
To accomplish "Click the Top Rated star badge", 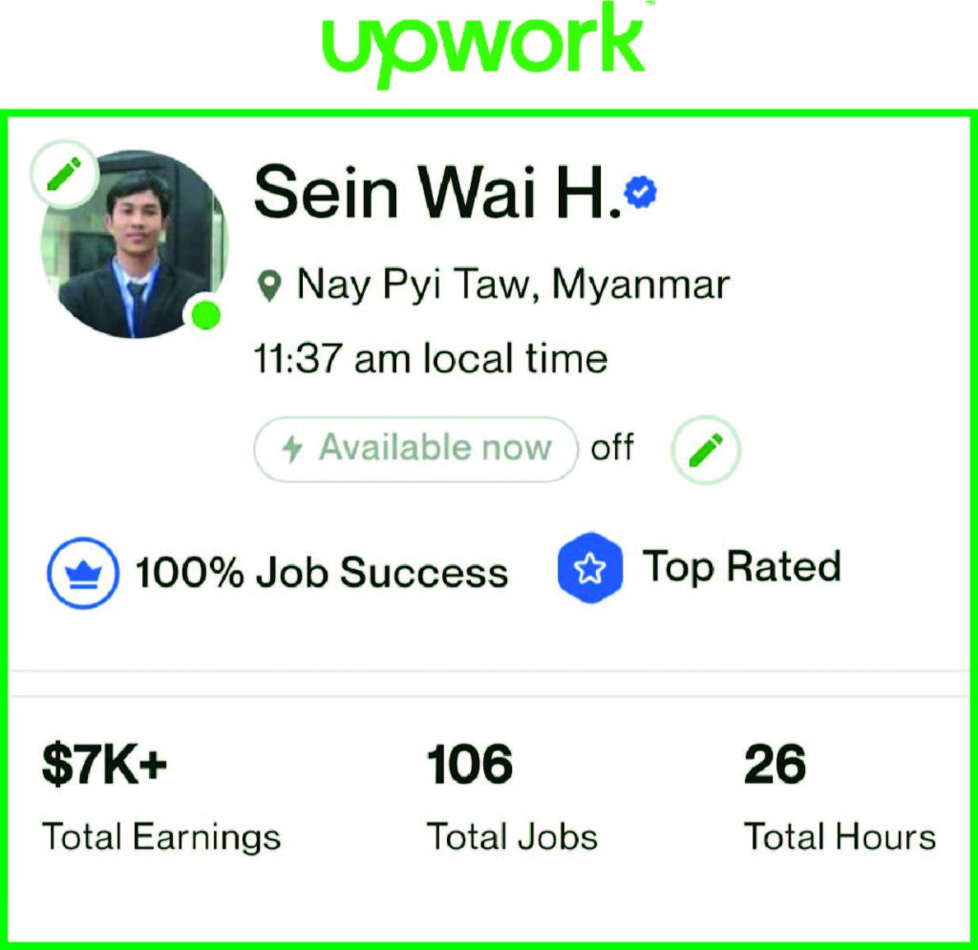I will 590,568.
